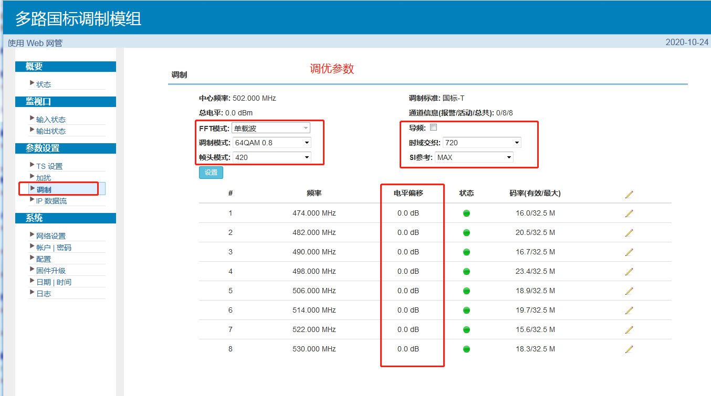Go to TS 设置 in sidebar
711x396 pixels.
(x=49, y=166)
